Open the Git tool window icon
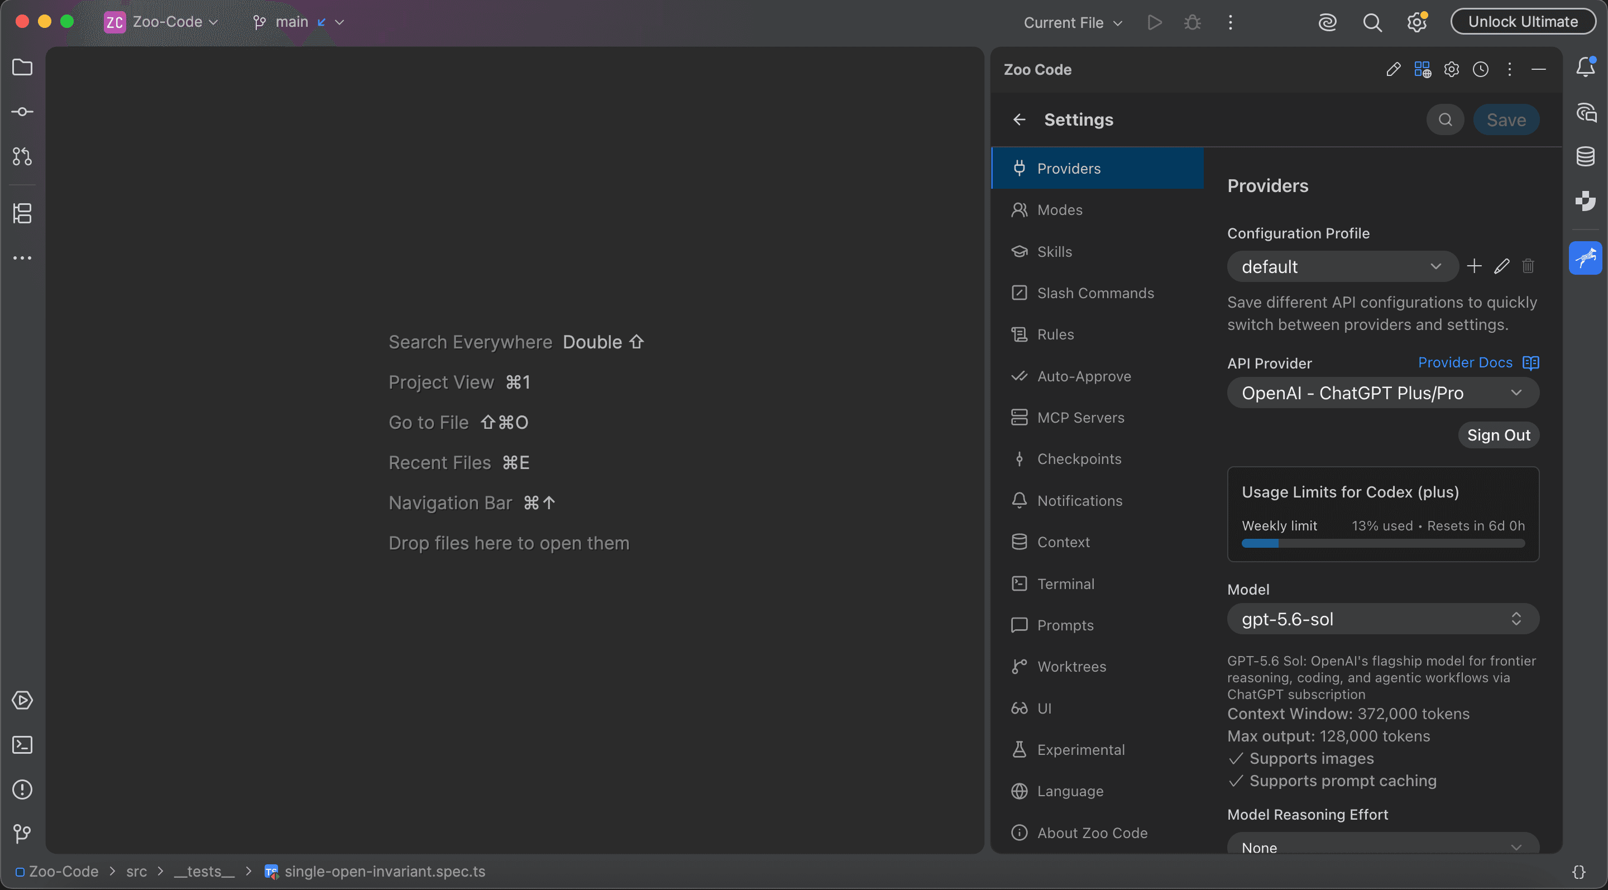The image size is (1608, 890). coord(22,834)
